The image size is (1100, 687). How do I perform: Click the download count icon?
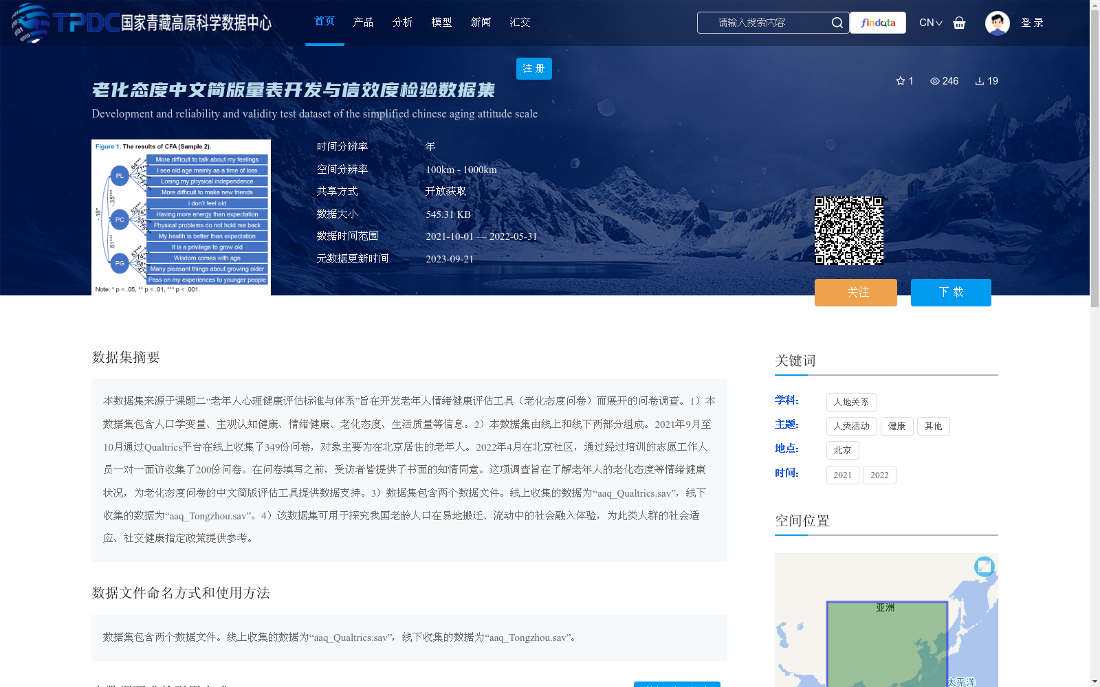click(980, 81)
